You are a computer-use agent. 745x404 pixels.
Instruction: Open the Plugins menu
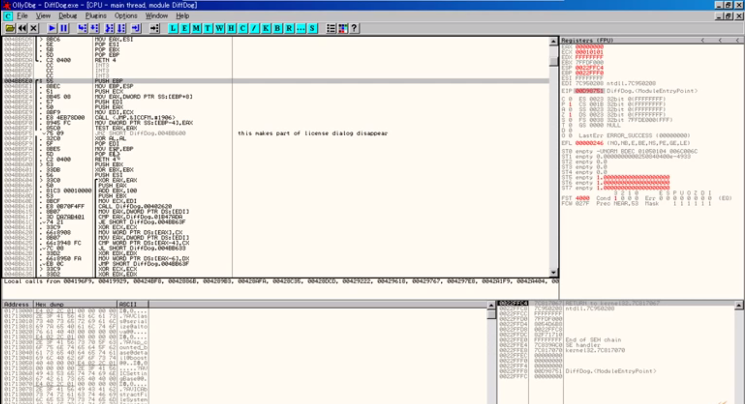coord(96,16)
